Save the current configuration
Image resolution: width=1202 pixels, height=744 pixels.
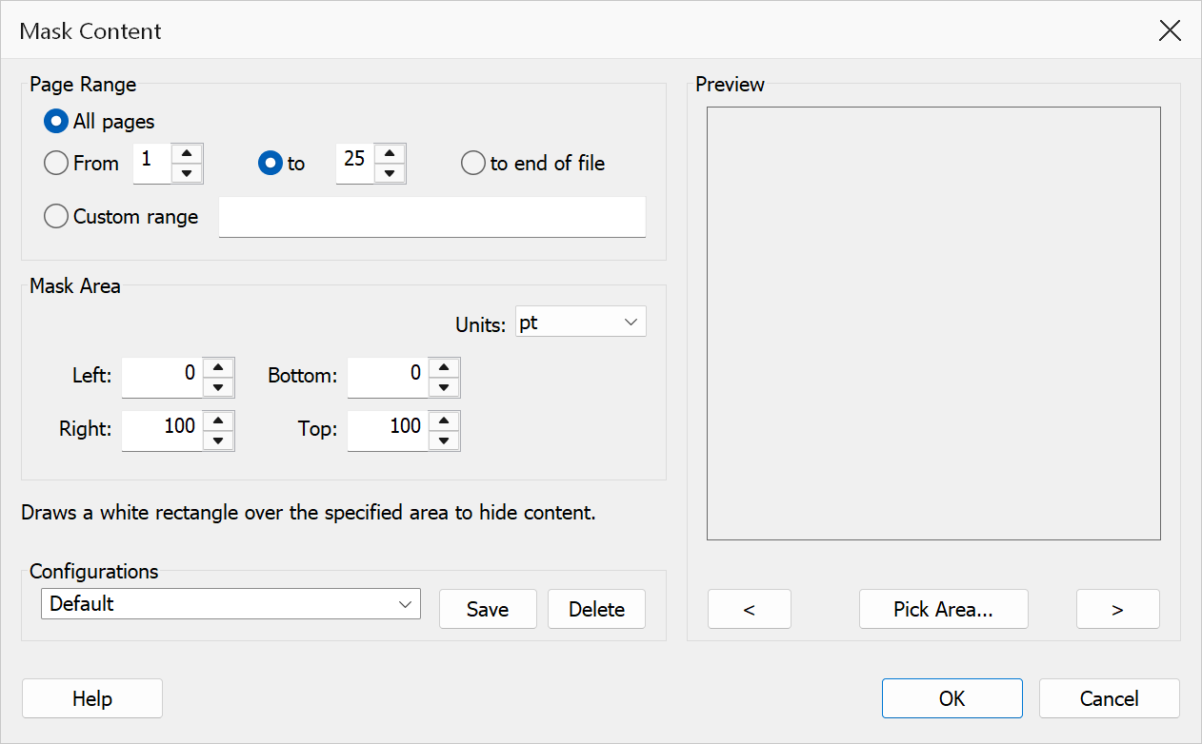point(488,610)
